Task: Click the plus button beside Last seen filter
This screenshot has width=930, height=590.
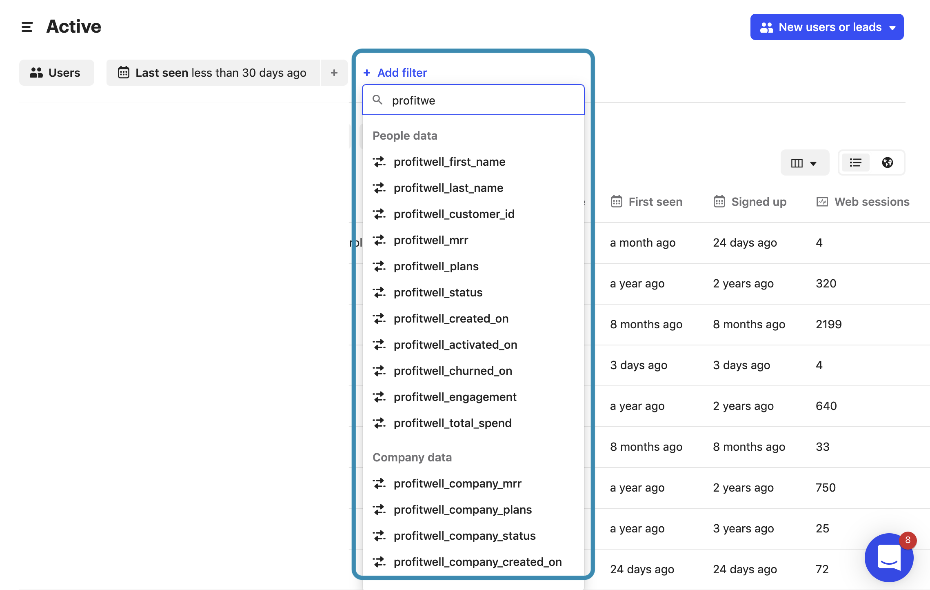Action: point(334,73)
